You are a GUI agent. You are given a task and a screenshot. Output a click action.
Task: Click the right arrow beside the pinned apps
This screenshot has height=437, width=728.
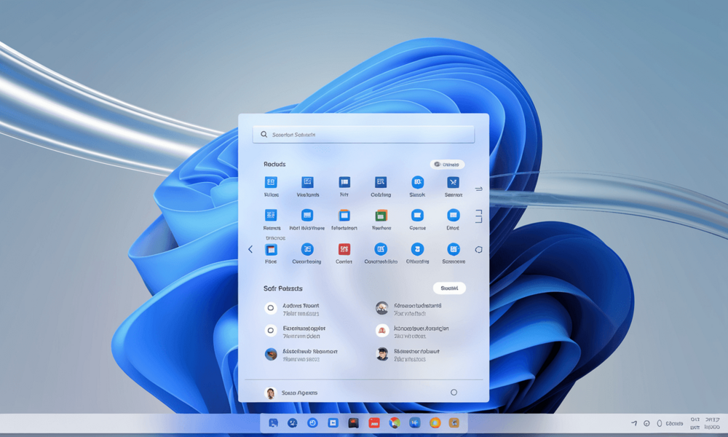479,189
